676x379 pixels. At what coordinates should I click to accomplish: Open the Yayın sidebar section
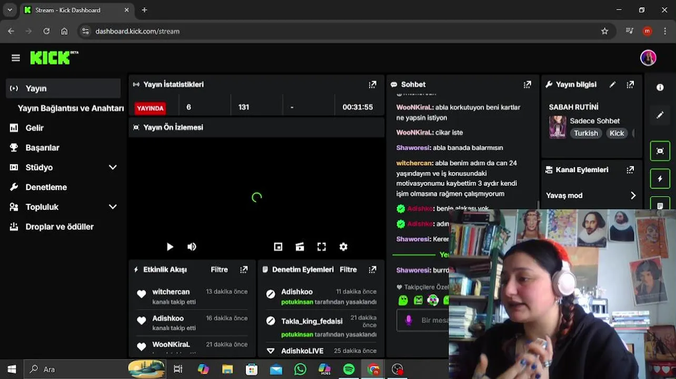[x=64, y=88]
